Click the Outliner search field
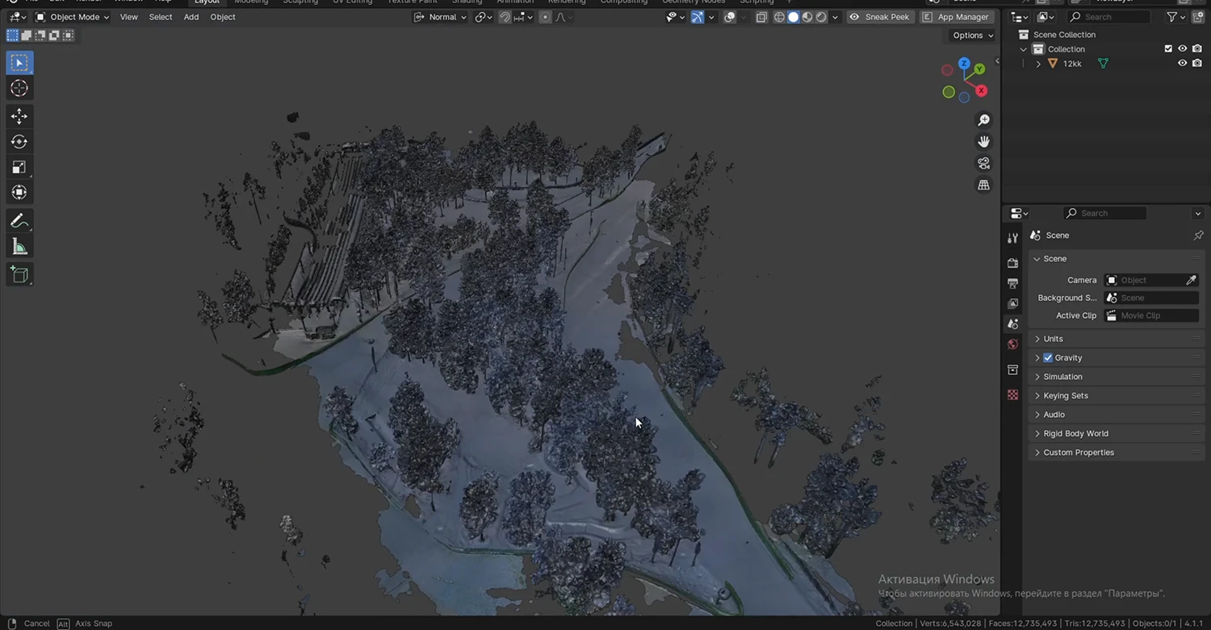 (x=1109, y=17)
